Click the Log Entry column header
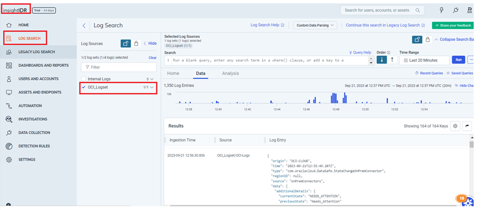 click(278, 140)
